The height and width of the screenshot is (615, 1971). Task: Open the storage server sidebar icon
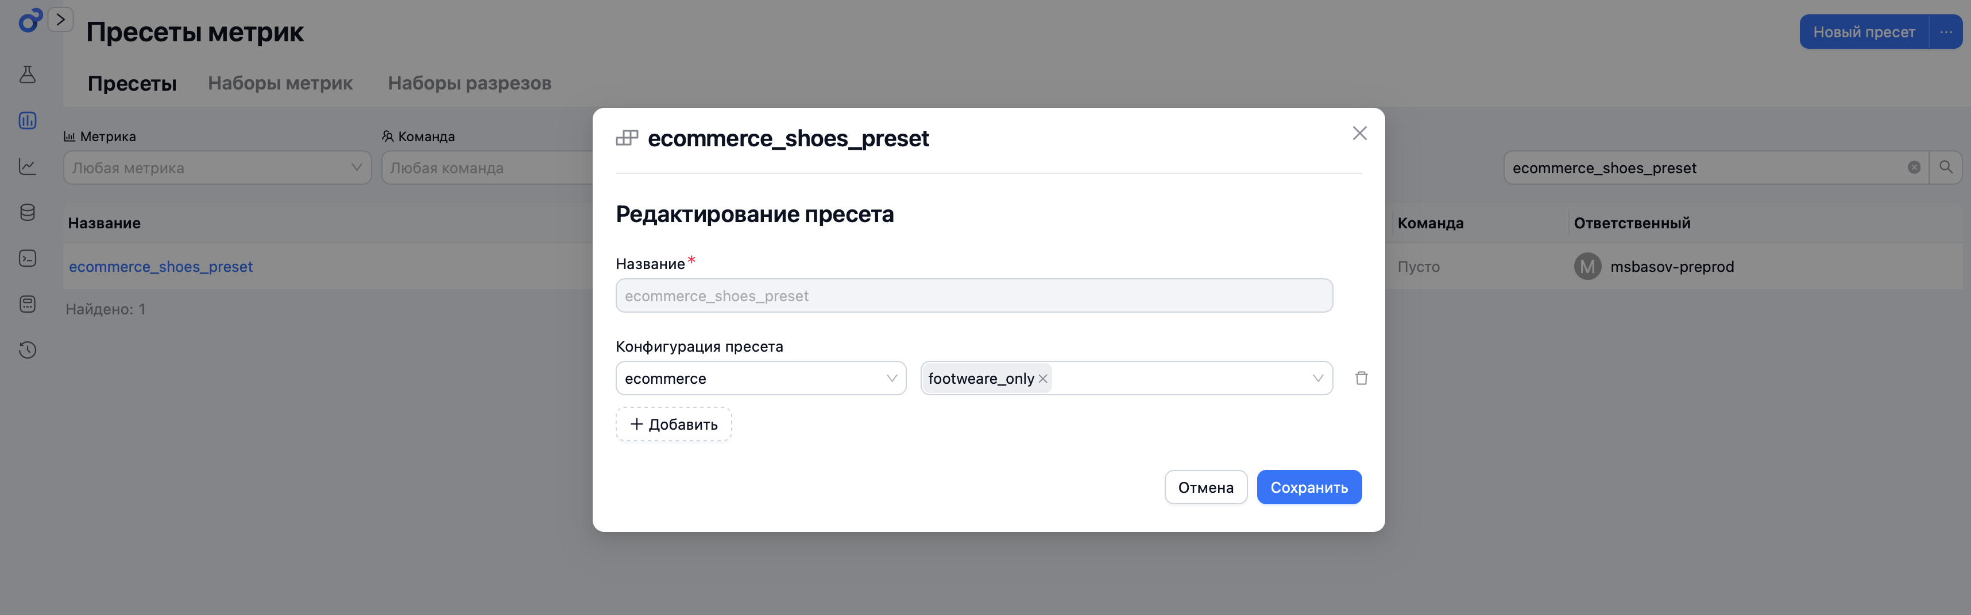coord(28,304)
